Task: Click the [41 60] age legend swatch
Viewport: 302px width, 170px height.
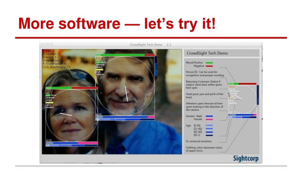Action: (209, 132)
